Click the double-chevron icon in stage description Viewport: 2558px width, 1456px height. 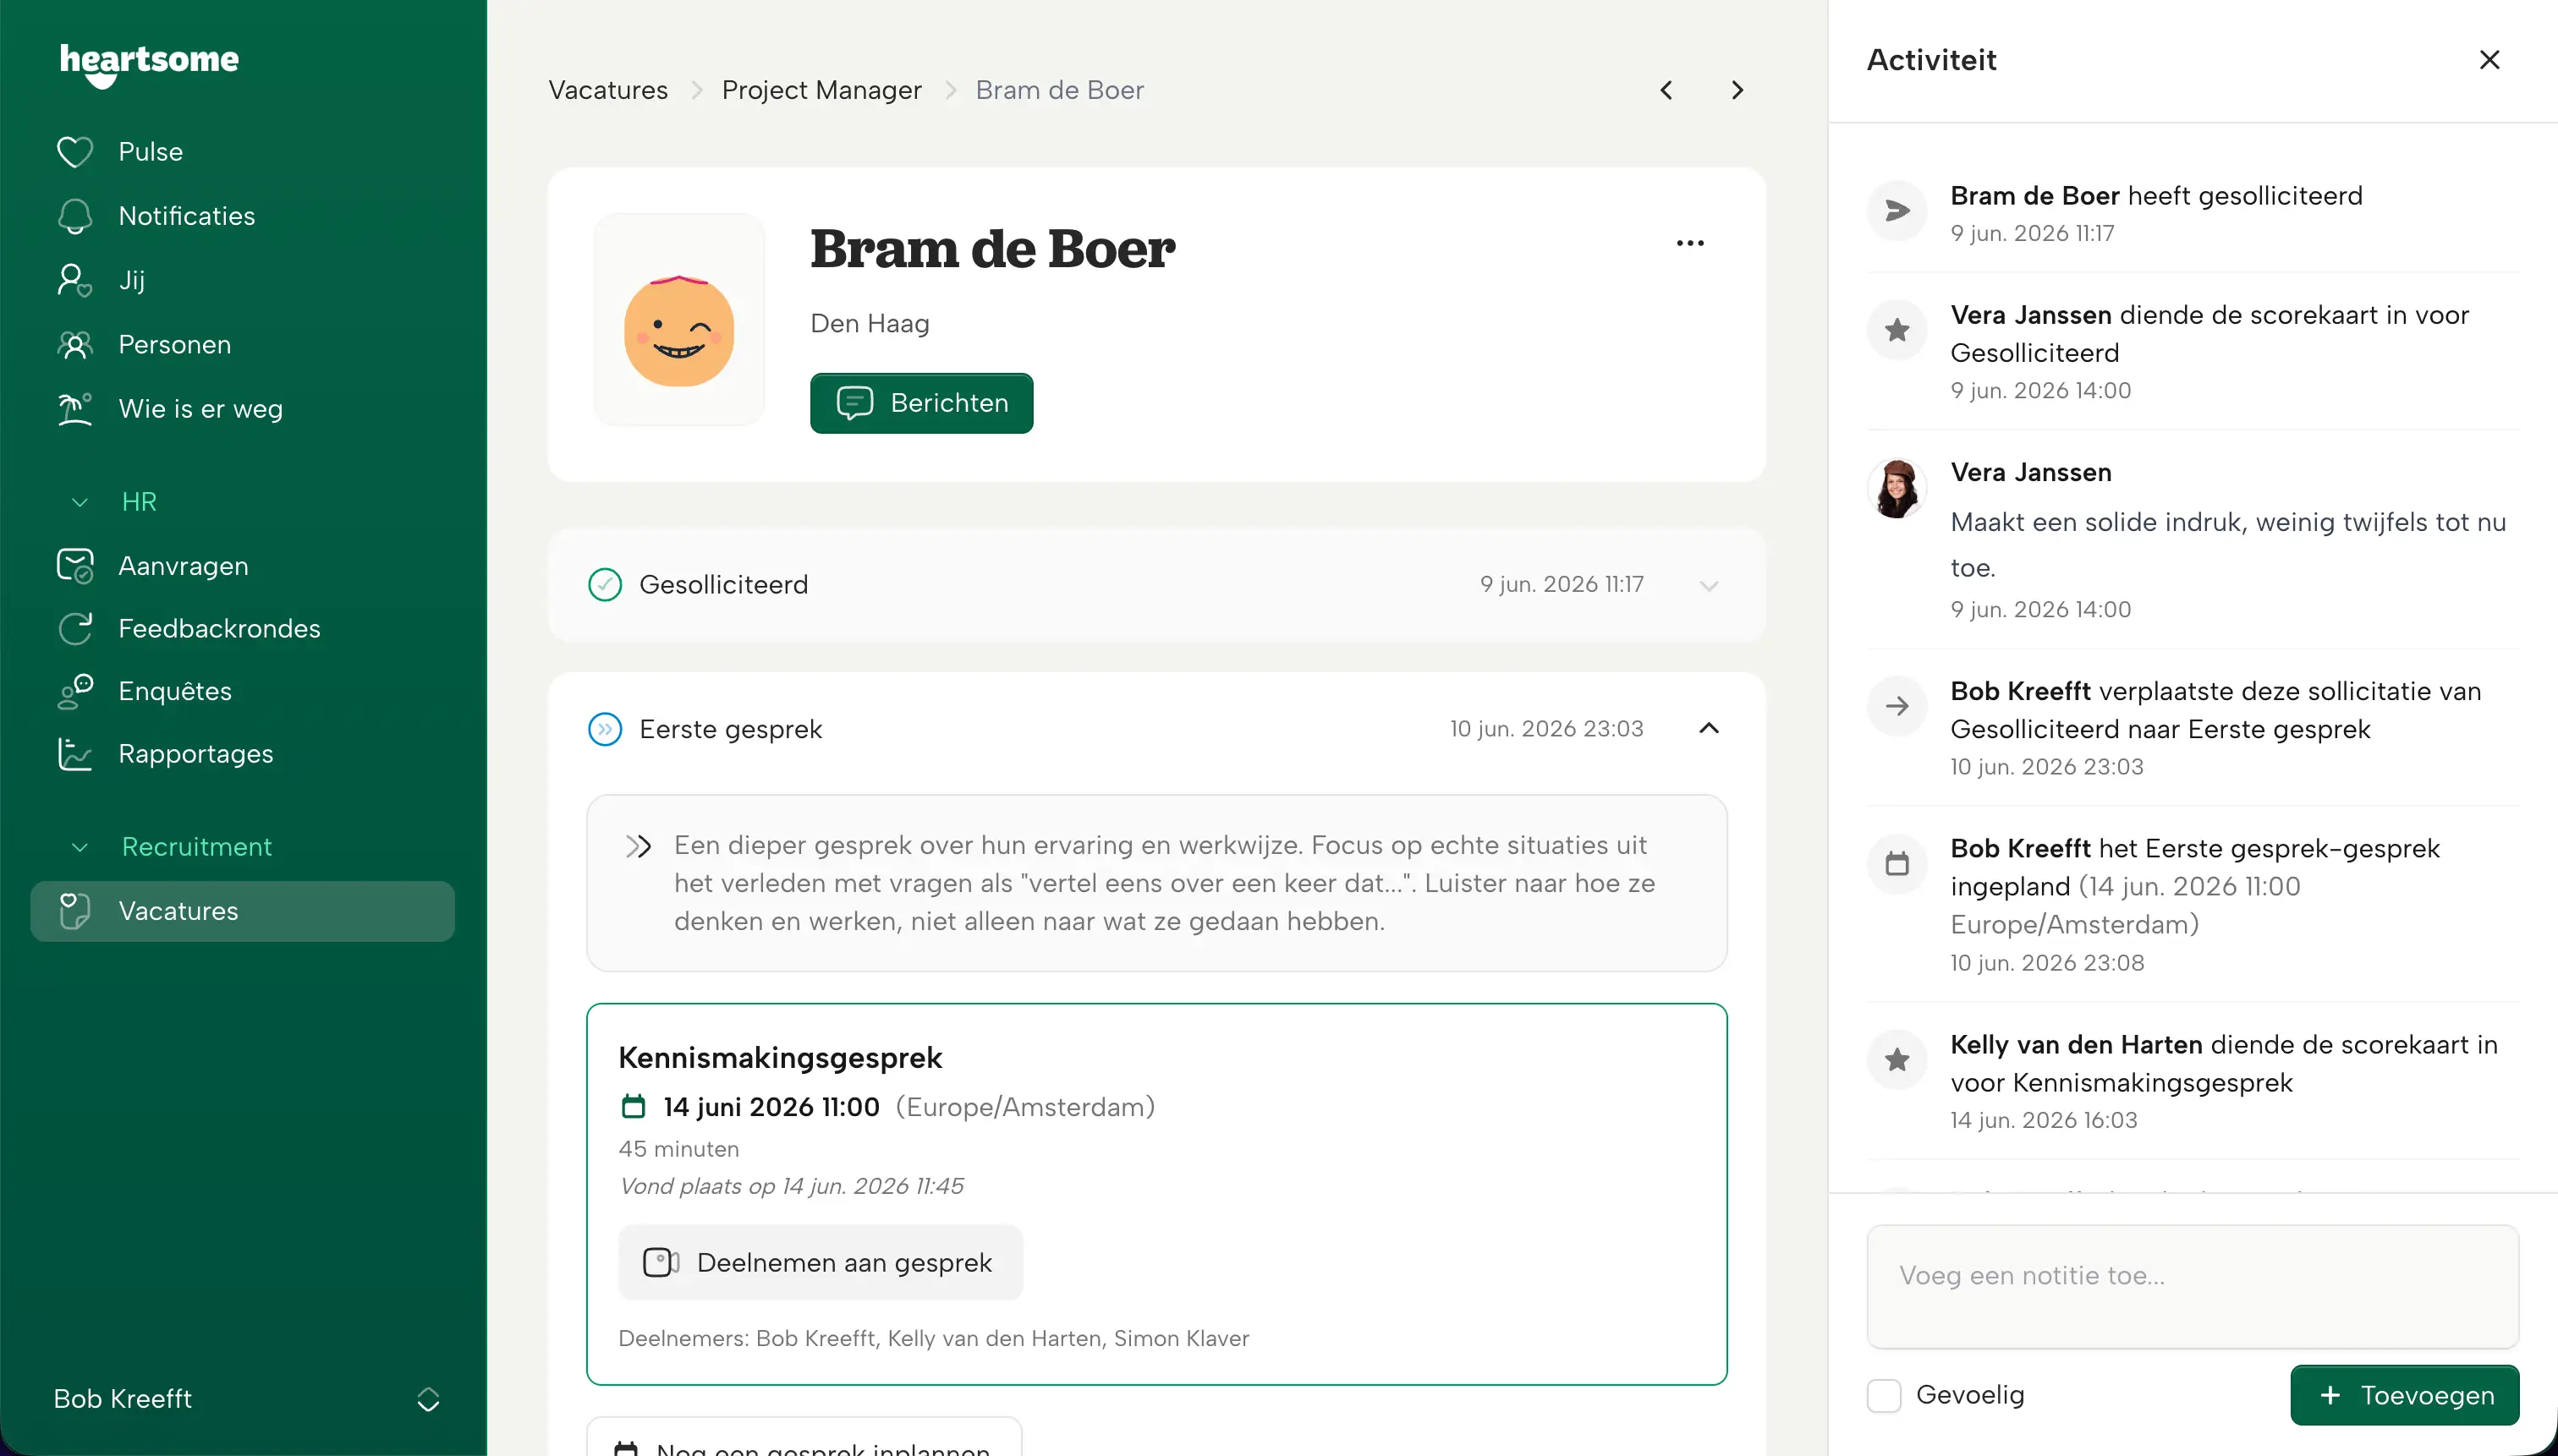coord(639,847)
